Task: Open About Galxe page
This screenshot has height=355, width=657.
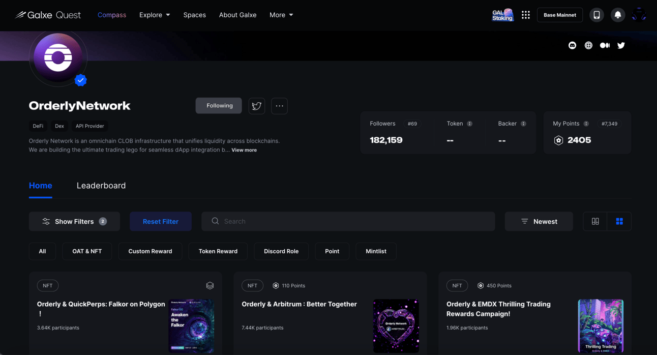Action: pos(237,15)
